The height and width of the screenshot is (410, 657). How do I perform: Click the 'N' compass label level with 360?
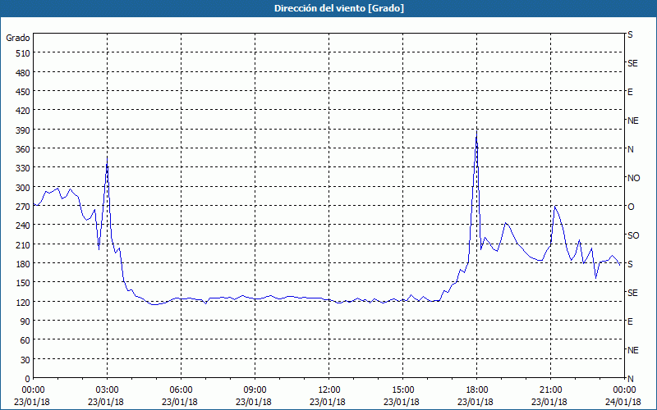pyautogui.click(x=630, y=149)
